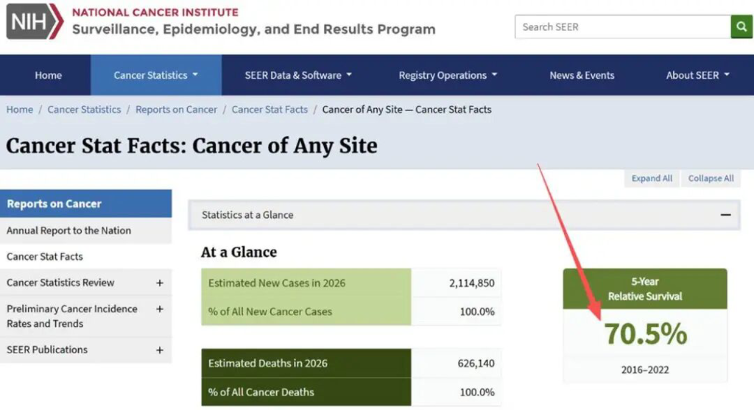This screenshot has height=410, width=754.
Task: Open the Registry Operations dropdown menu
Action: tap(448, 75)
